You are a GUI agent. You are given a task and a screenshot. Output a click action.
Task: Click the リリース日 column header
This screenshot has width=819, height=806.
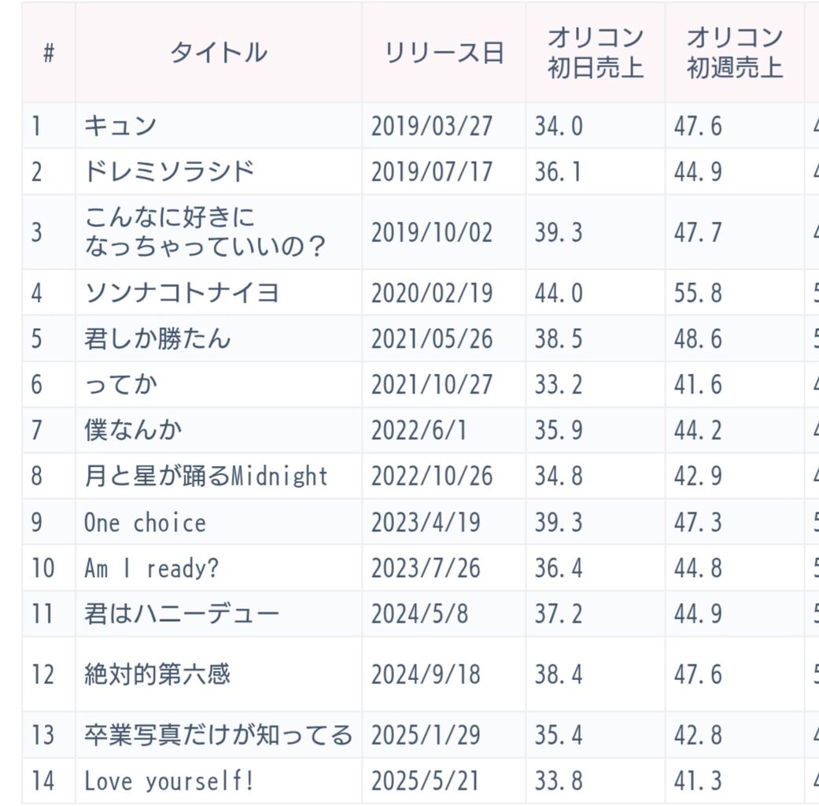[x=444, y=52]
